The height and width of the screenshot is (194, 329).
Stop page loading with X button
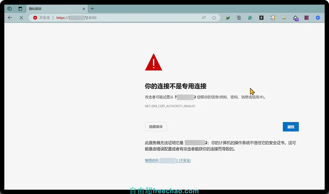21,18
